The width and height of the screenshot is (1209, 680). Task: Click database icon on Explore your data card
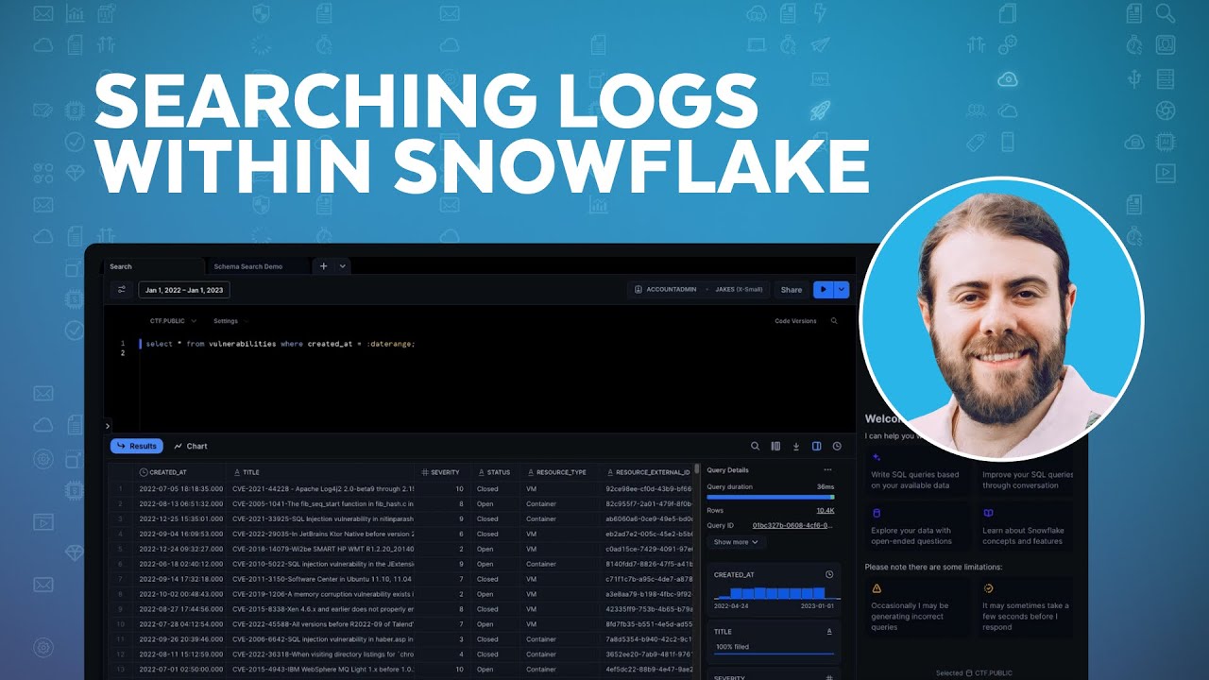(877, 513)
